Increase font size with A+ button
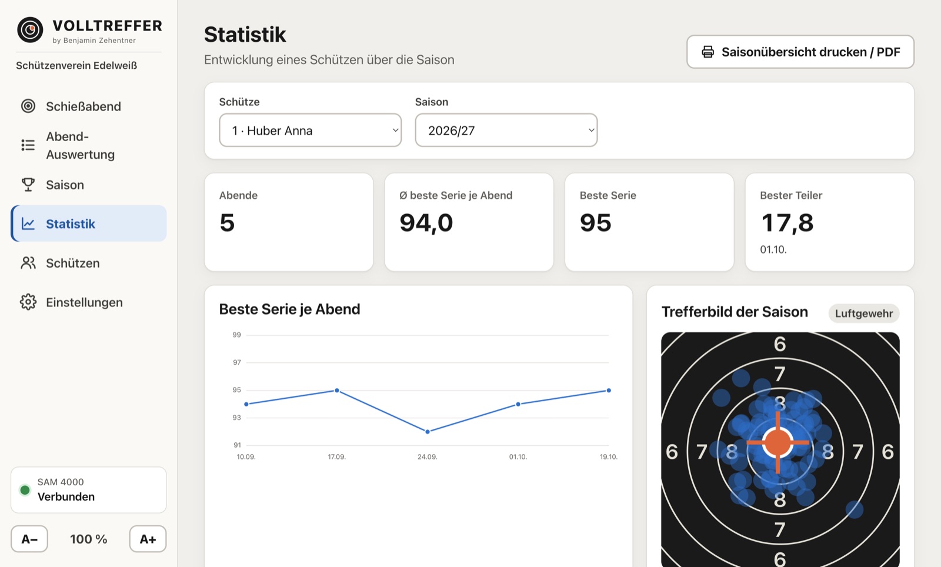Screen dimensions: 941x567 tap(148, 539)
